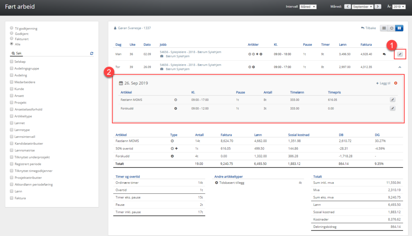Open the September month dropdown
Image resolution: width=412 pixels, height=236 pixels.
[363, 7]
